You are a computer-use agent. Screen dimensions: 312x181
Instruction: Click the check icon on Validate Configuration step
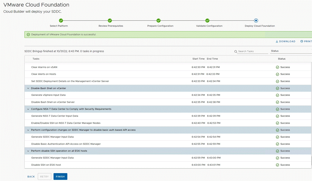click(x=207, y=21)
